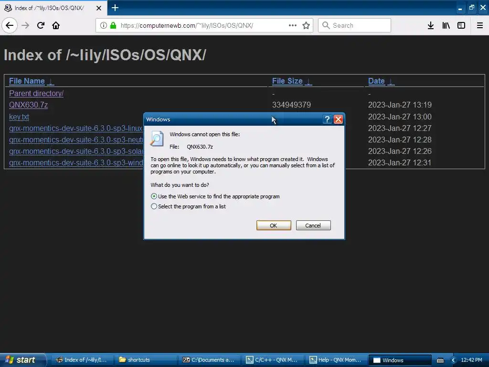The width and height of the screenshot is (489, 367).
Task: Open page actions three-dot menu
Action: point(293,26)
